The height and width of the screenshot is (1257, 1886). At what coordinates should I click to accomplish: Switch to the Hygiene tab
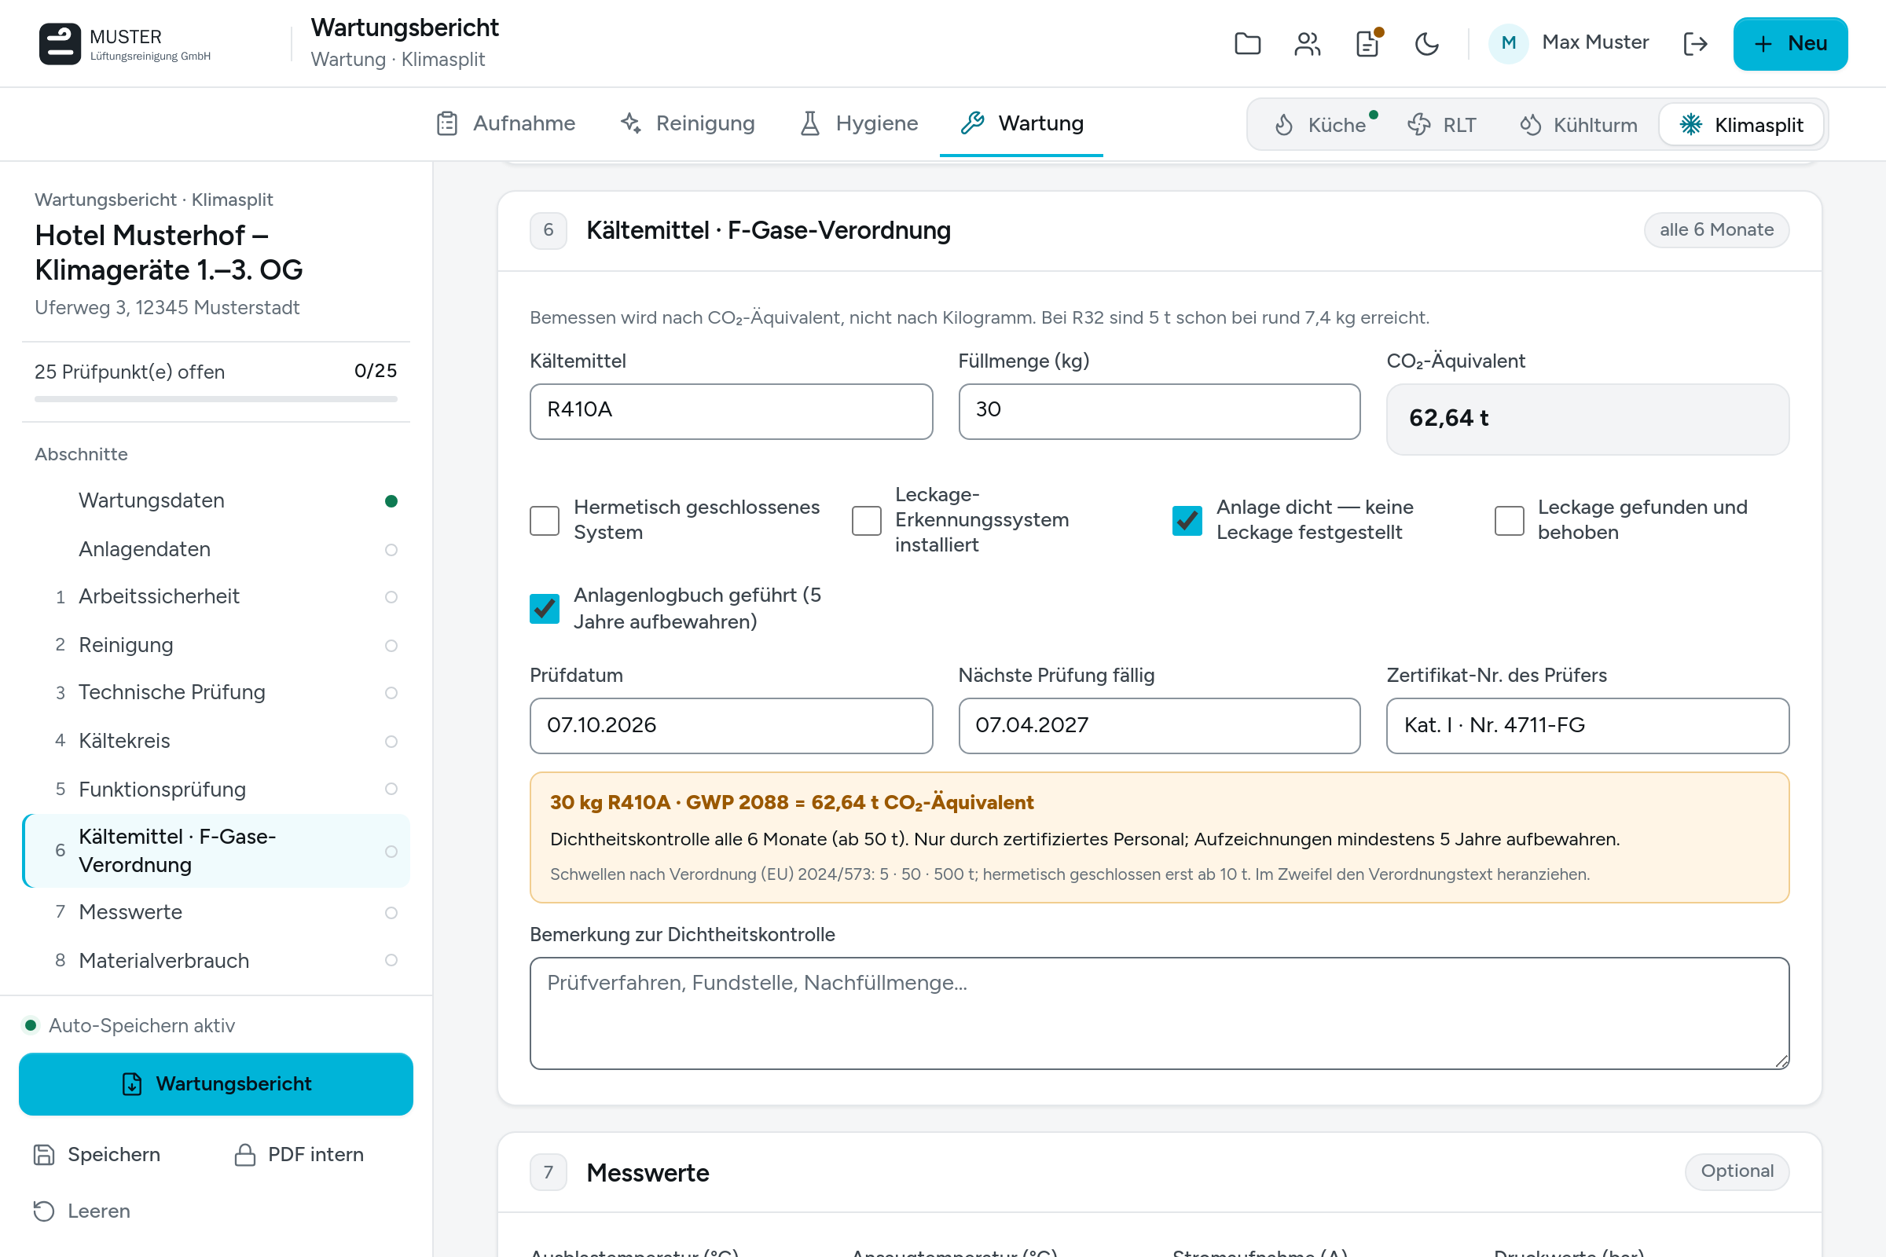tap(859, 123)
